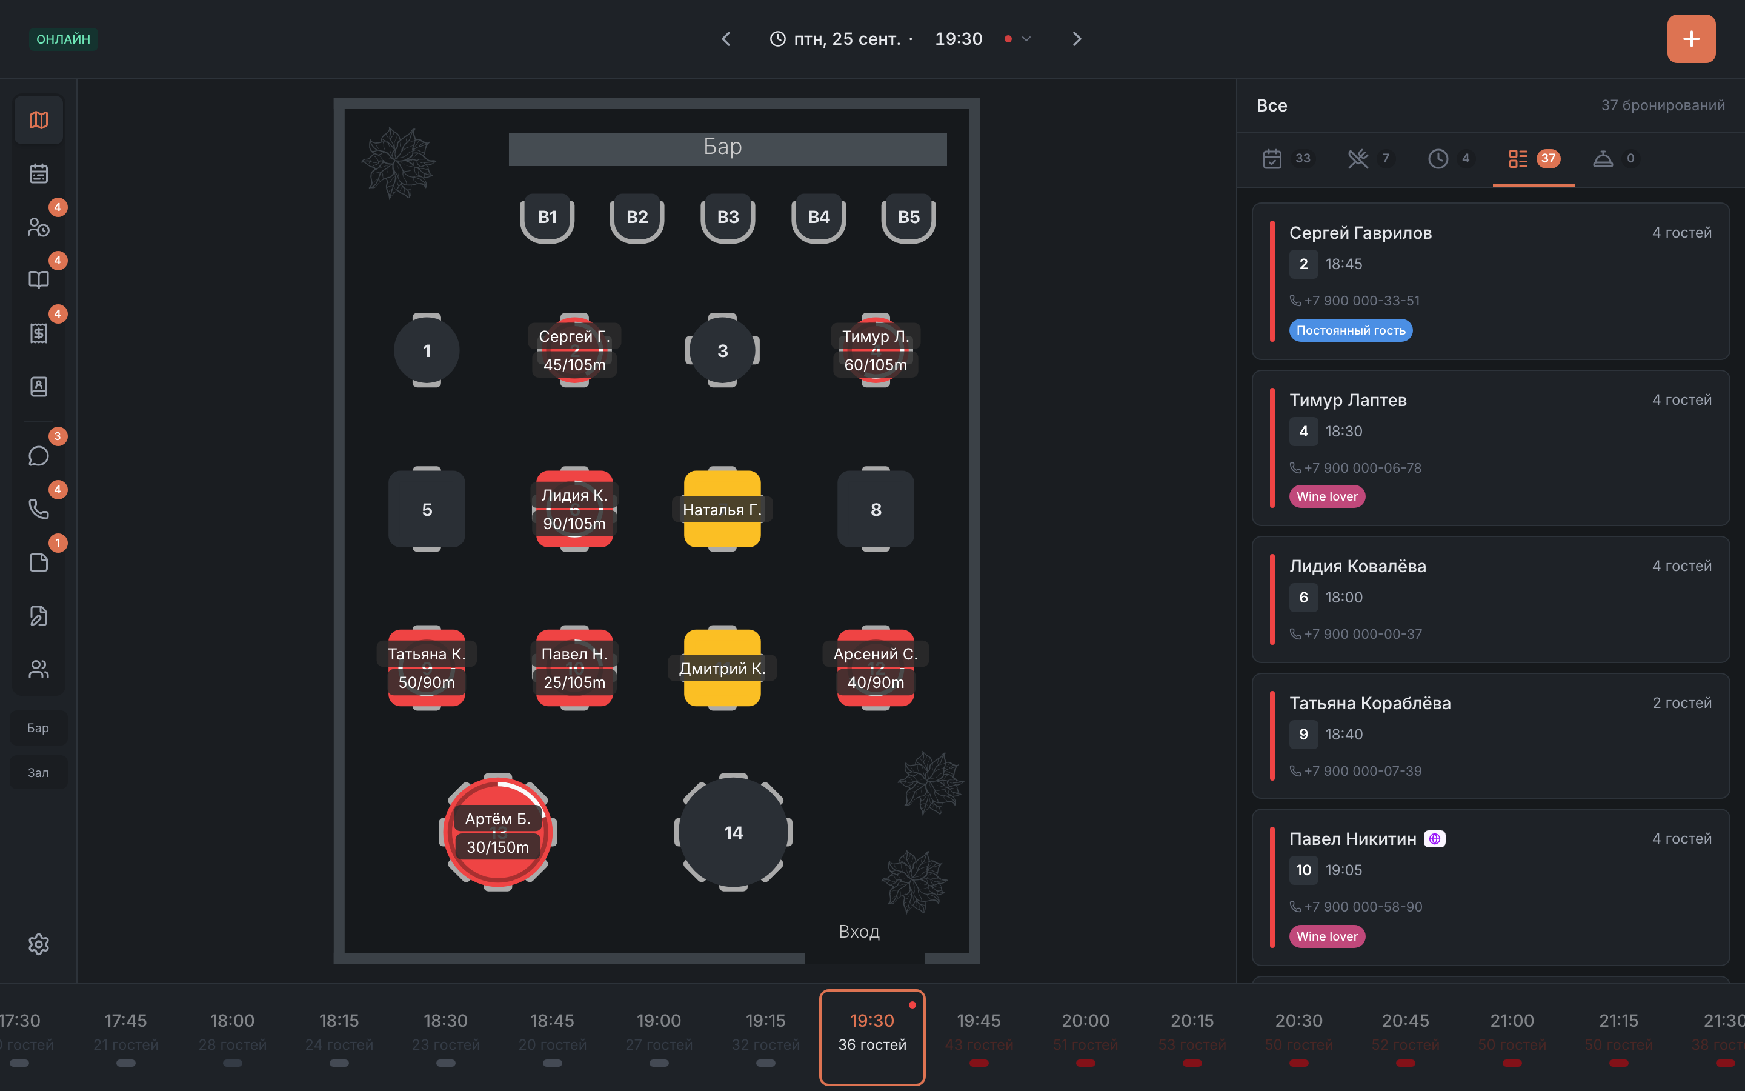Open settings gear icon
This screenshot has width=1745, height=1091.
click(x=38, y=944)
